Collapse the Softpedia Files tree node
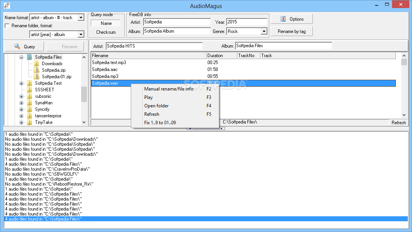Viewport: 412px width, 232px height. 21,57
